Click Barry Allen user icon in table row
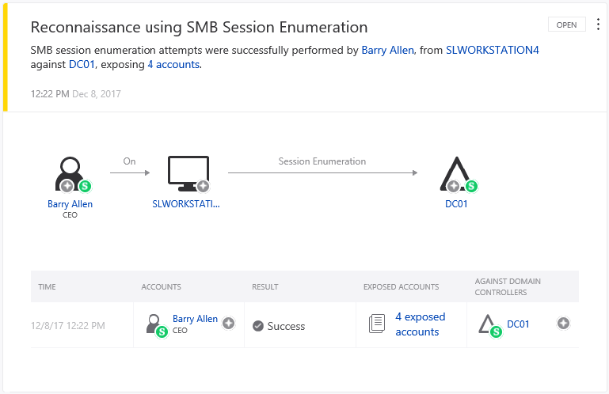 [x=155, y=324]
